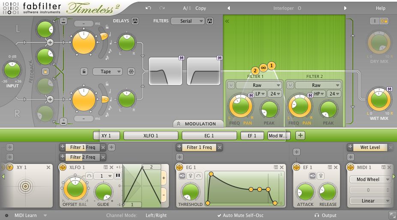
Task: Select the Mod W... modulation tab
Action: point(279,136)
